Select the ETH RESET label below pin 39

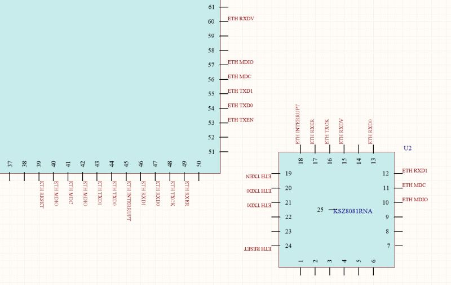point(42,194)
